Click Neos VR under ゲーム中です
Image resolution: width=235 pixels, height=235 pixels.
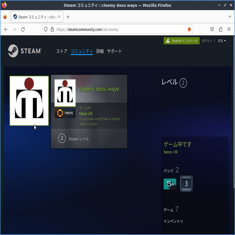[170, 152]
